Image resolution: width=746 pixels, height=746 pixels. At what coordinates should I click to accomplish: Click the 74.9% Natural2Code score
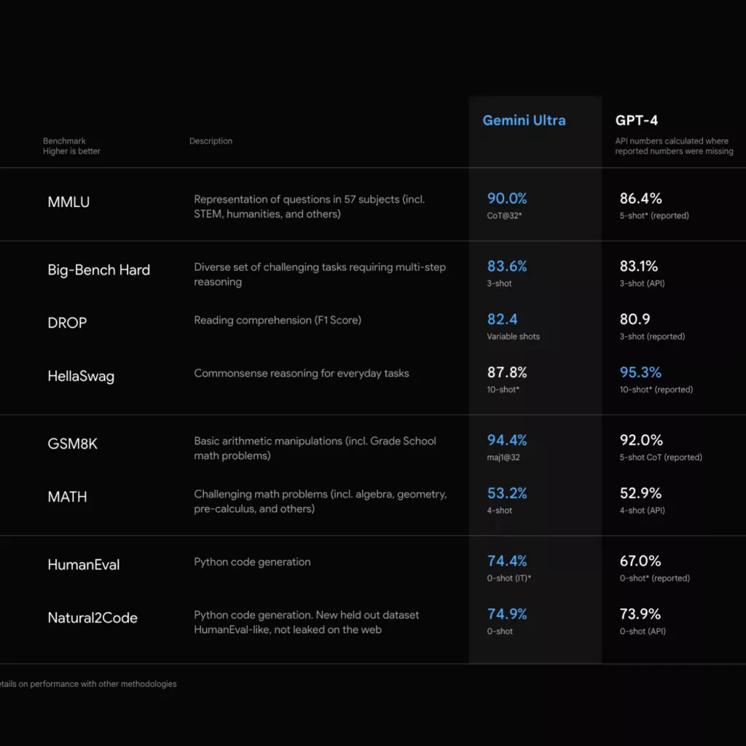pyautogui.click(x=507, y=614)
